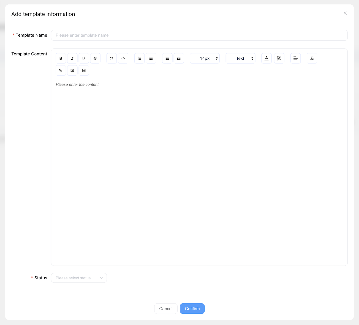The height and width of the screenshot is (325, 359).
Task: Click the Confirm button
Action: 192,309
